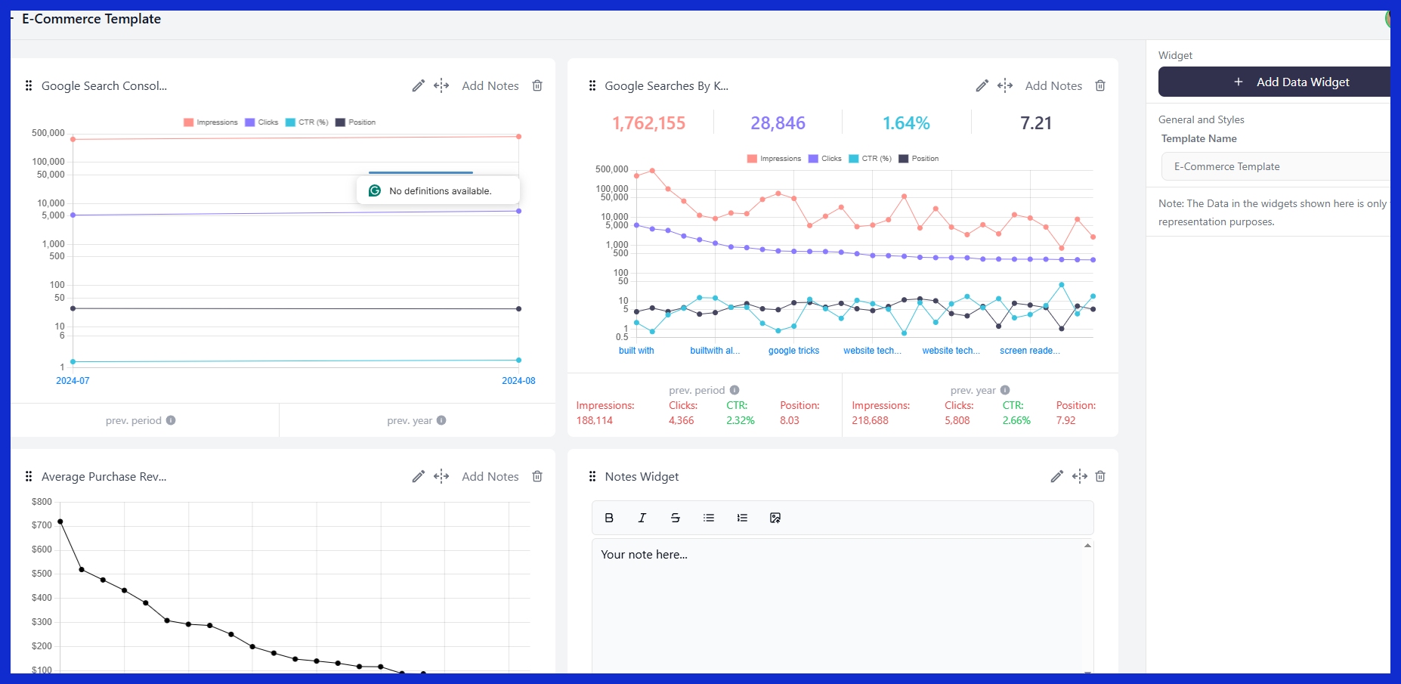Toggle the Impressions legend on the keyword chart
This screenshot has width=1401, height=684.
click(775, 159)
